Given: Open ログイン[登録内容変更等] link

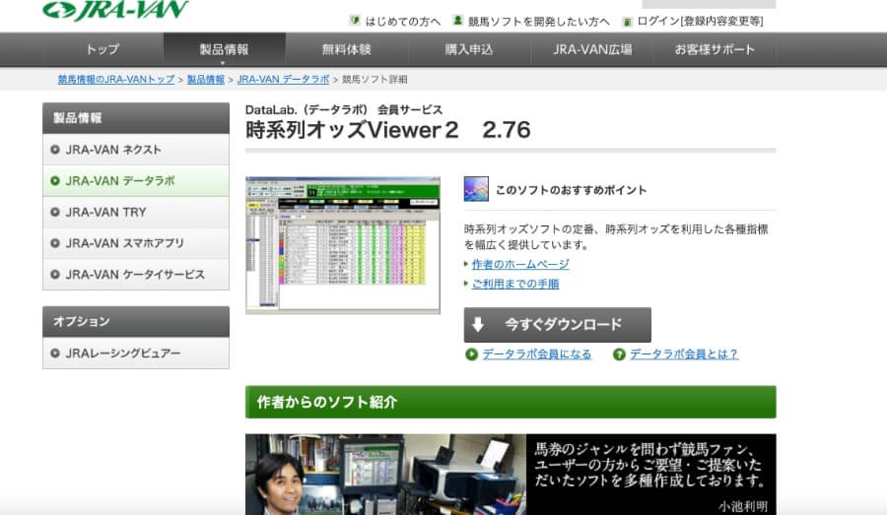Looking at the screenshot, I should [700, 22].
